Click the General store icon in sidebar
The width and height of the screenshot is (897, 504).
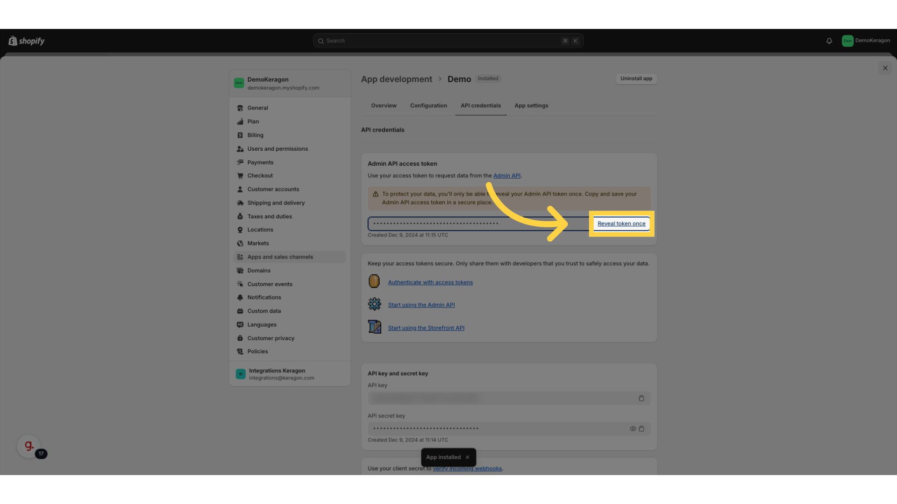240,108
